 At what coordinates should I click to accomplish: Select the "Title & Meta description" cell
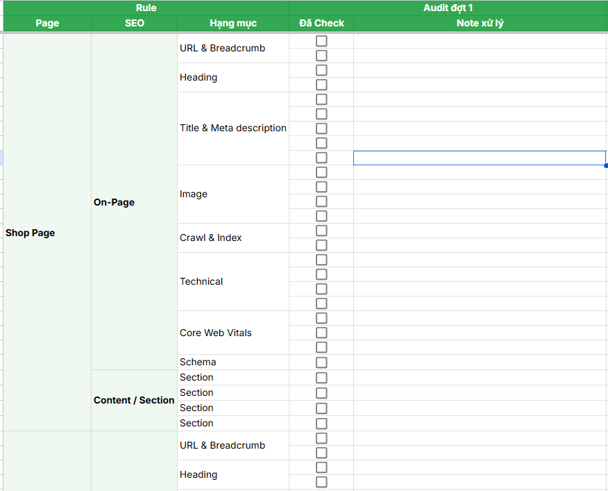(x=233, y=128)
